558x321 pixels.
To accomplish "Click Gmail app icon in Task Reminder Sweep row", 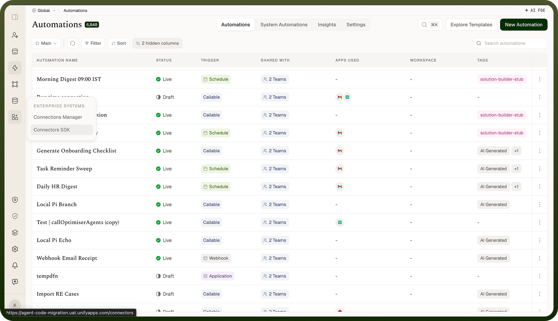I will [x=340, y=169].
